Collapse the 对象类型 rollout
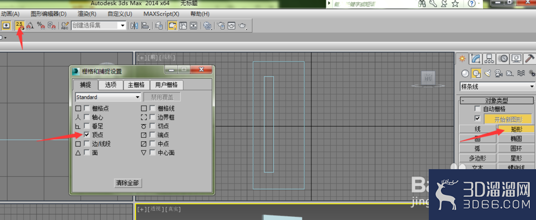Screen dimensions: 536x220 (497, 101)
